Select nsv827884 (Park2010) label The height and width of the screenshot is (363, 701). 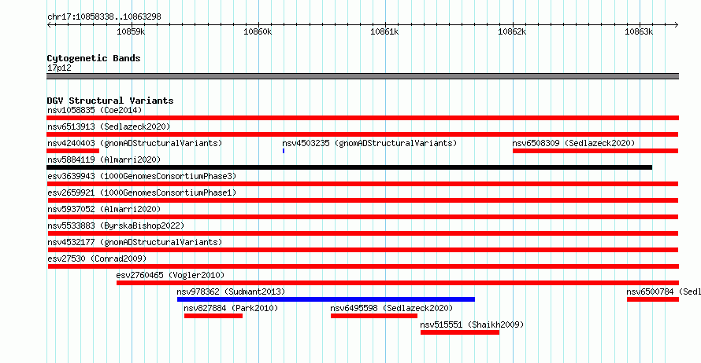231,308
